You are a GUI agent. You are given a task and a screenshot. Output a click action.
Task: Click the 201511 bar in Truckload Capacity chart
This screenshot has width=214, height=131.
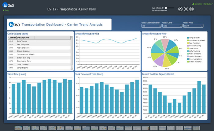tap(199, 97)
